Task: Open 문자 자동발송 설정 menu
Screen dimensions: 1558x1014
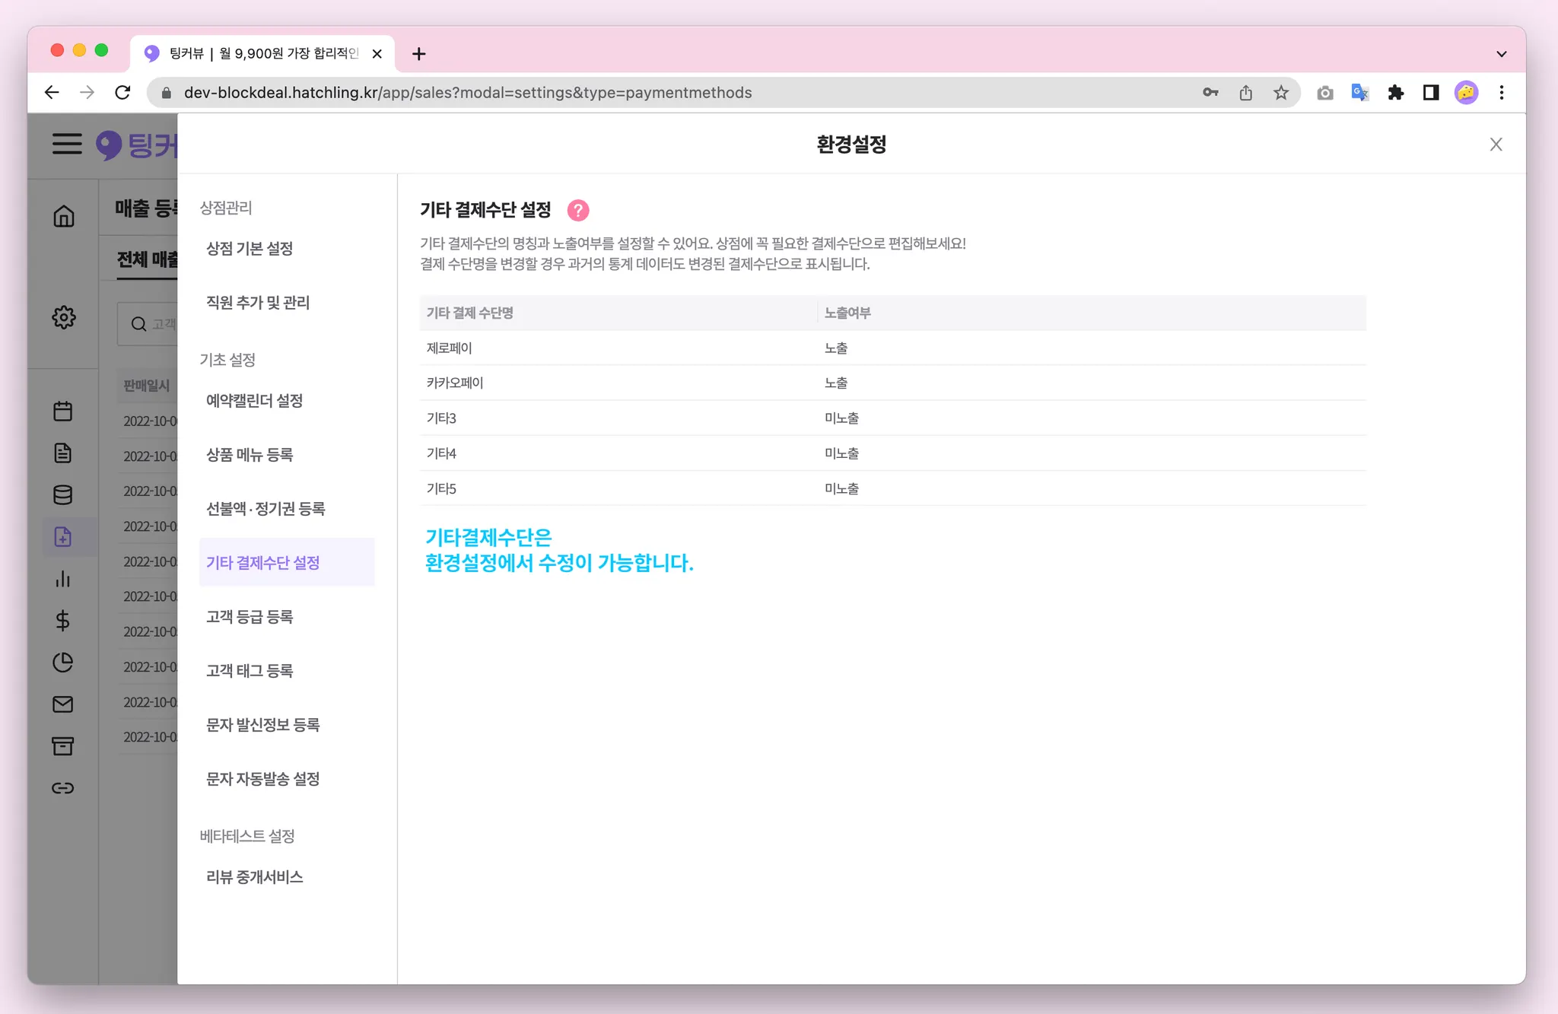Action: click(263, 779)
